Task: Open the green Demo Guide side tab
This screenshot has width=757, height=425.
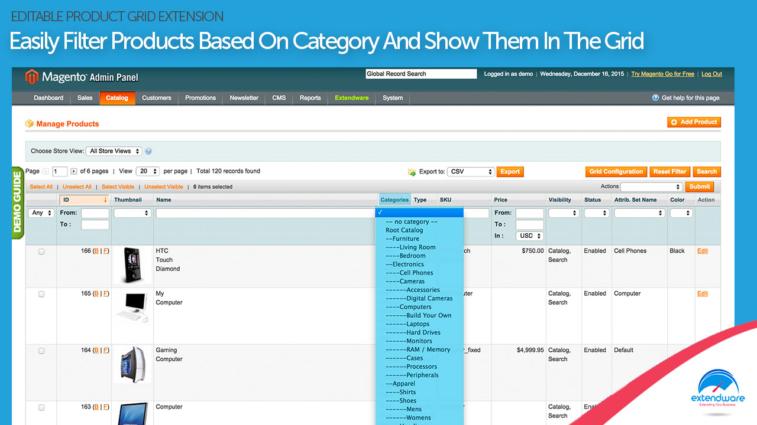Action: pos(17,202)
